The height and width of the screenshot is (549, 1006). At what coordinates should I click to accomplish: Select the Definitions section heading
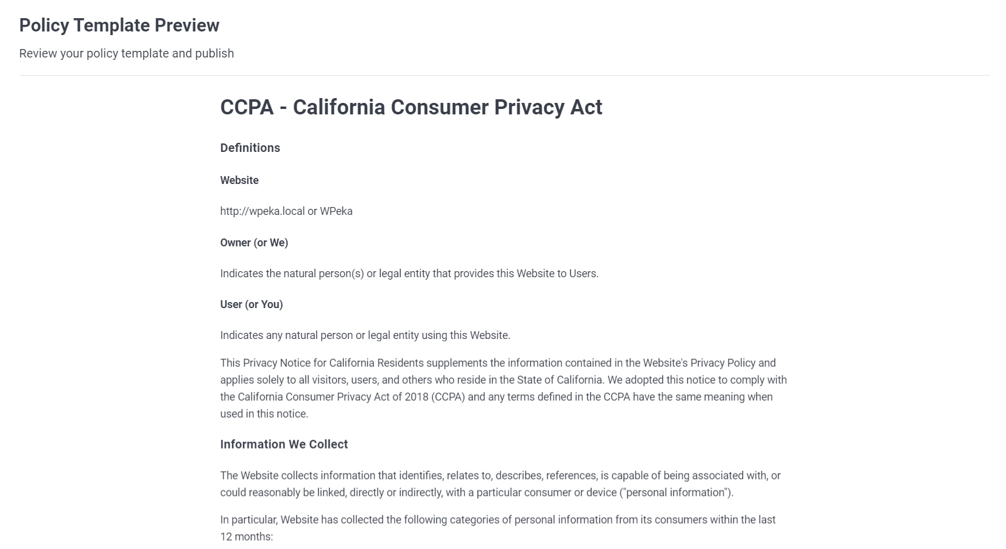click(x=250, y=148)
